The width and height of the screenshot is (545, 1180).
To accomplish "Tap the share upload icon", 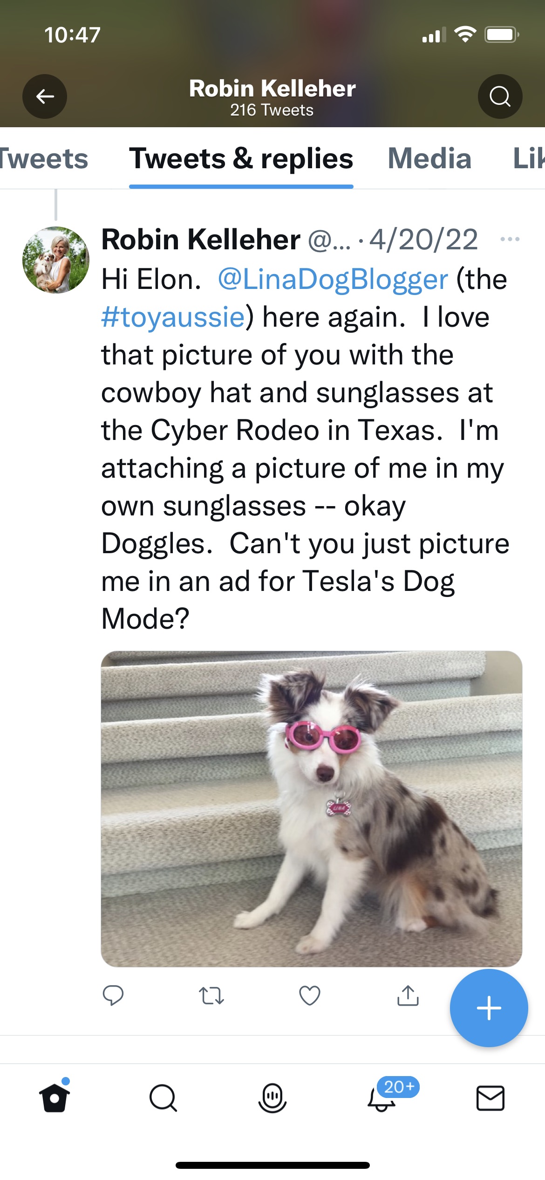I will pos(408,996).
